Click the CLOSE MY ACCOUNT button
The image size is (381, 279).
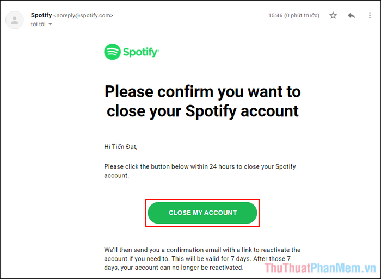click(202, 213)
